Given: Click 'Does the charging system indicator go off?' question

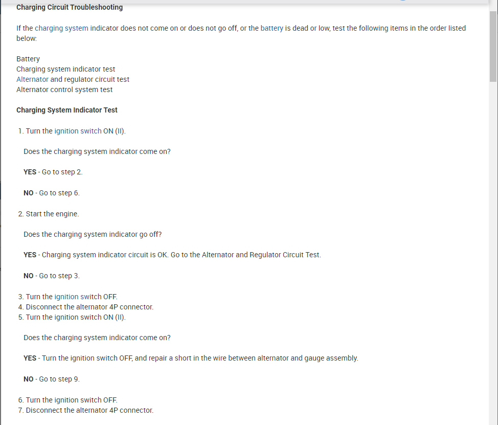Looking at the screenshot, I should tap(93, 234).
